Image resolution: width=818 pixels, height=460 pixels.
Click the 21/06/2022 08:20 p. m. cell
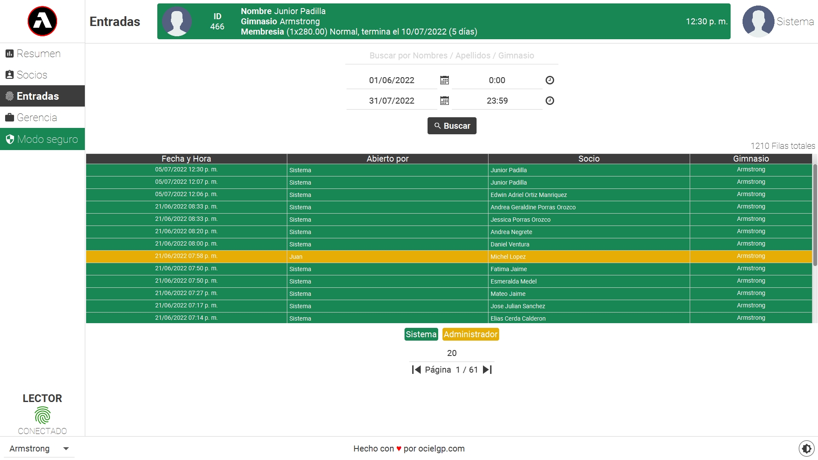(x=186, y=231)
